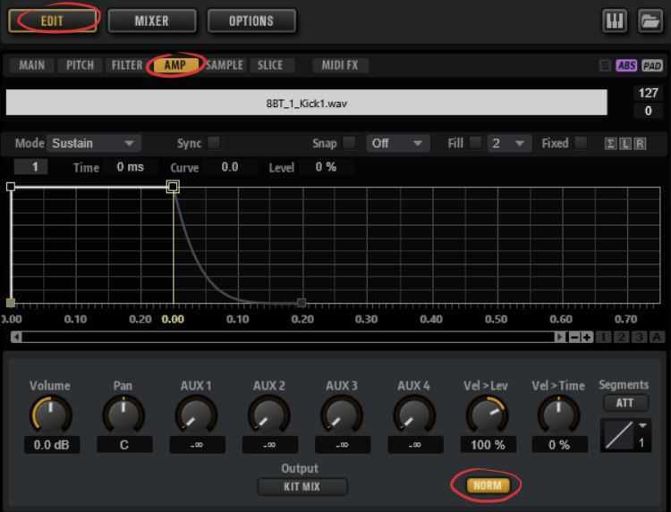
Task: Open the MIDI FX tab
Action: pyautogui.click(x=340, y=65)
